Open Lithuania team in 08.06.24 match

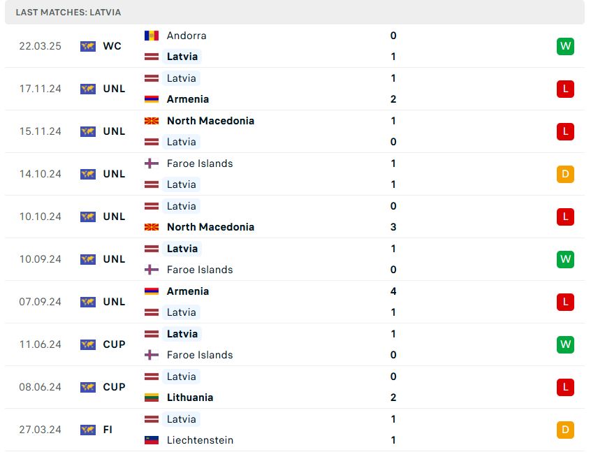click(190, 398)
